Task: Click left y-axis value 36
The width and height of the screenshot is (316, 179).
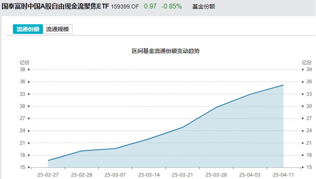Action: pyautogui.click(x=22, y=82)
